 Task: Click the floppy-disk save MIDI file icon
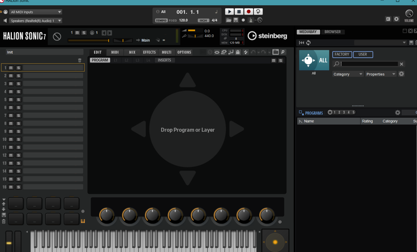[x=236, y=20]
